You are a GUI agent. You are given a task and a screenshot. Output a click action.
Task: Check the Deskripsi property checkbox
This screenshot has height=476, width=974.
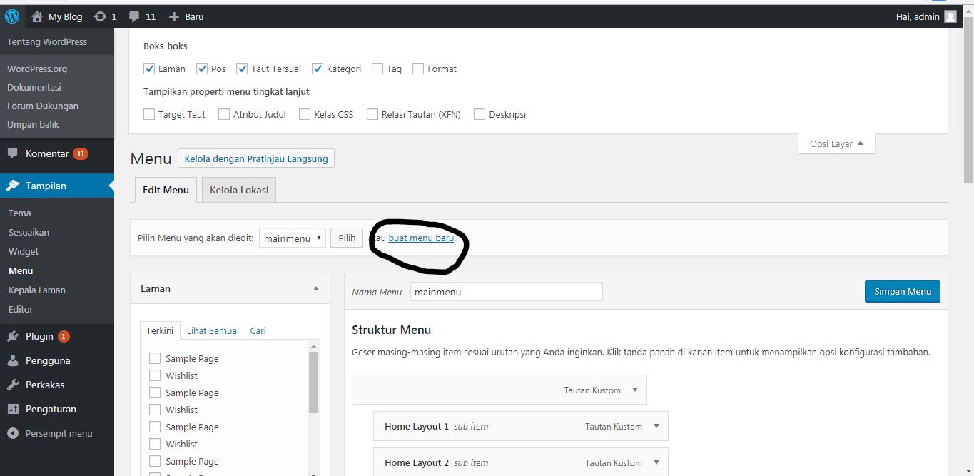coord(480,114)
